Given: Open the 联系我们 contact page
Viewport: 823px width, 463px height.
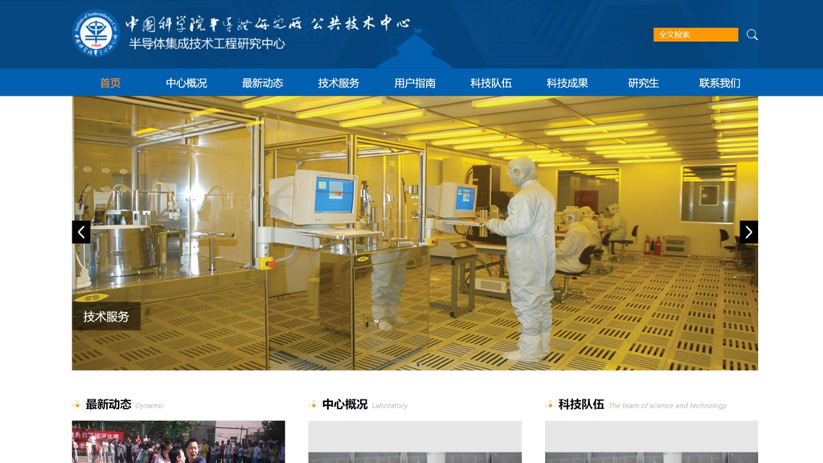Looking at the screenshot, I should tap(719, 83).
